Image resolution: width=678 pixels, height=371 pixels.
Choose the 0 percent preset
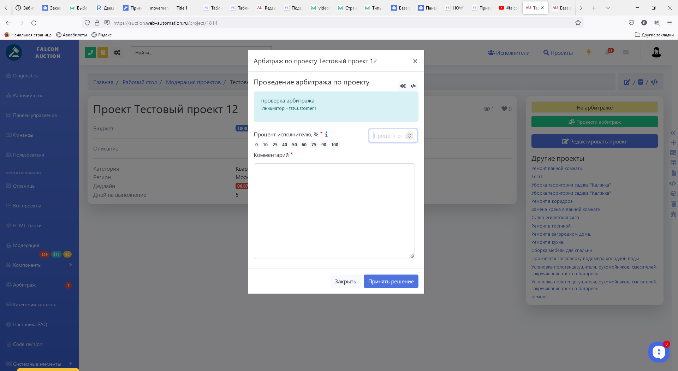(x=256, y=145)
